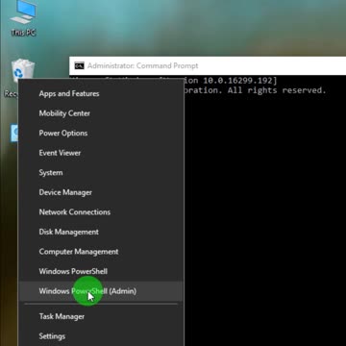Open Settings from the menu
The image size is (346, 346).
point(101,336)
